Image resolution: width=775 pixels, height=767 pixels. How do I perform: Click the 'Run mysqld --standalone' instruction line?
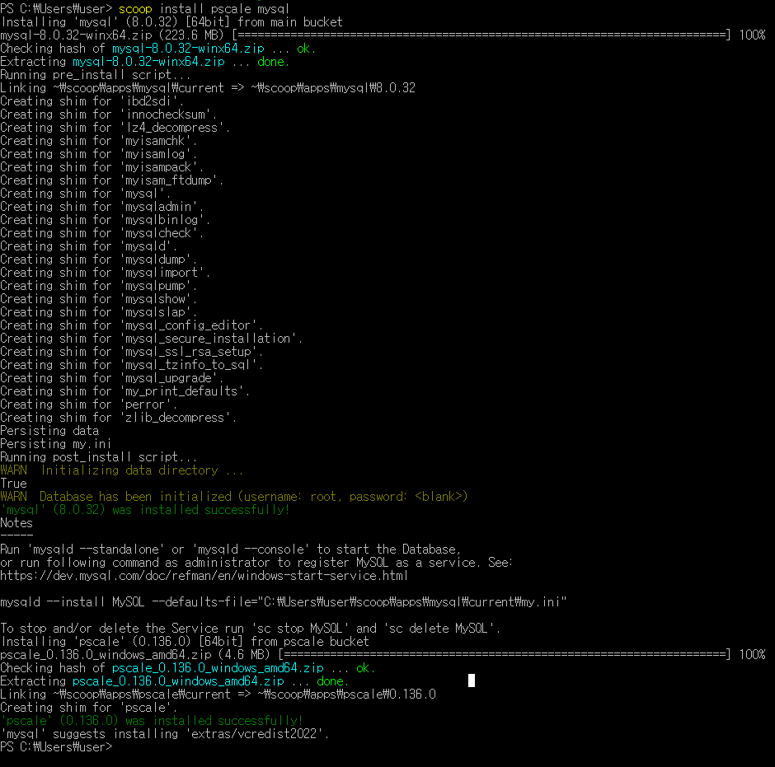[x=230, y=550]
